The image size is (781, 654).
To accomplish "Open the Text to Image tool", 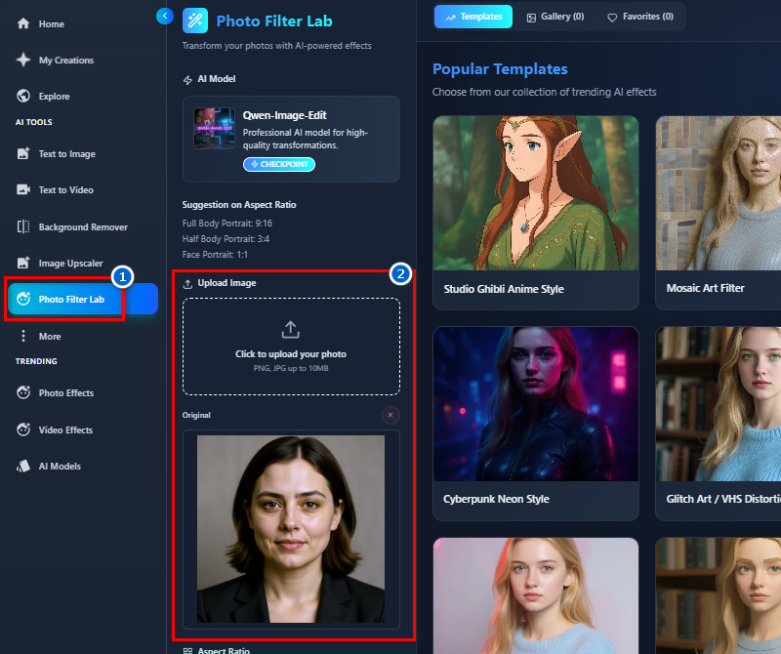I will coord(65,154).
